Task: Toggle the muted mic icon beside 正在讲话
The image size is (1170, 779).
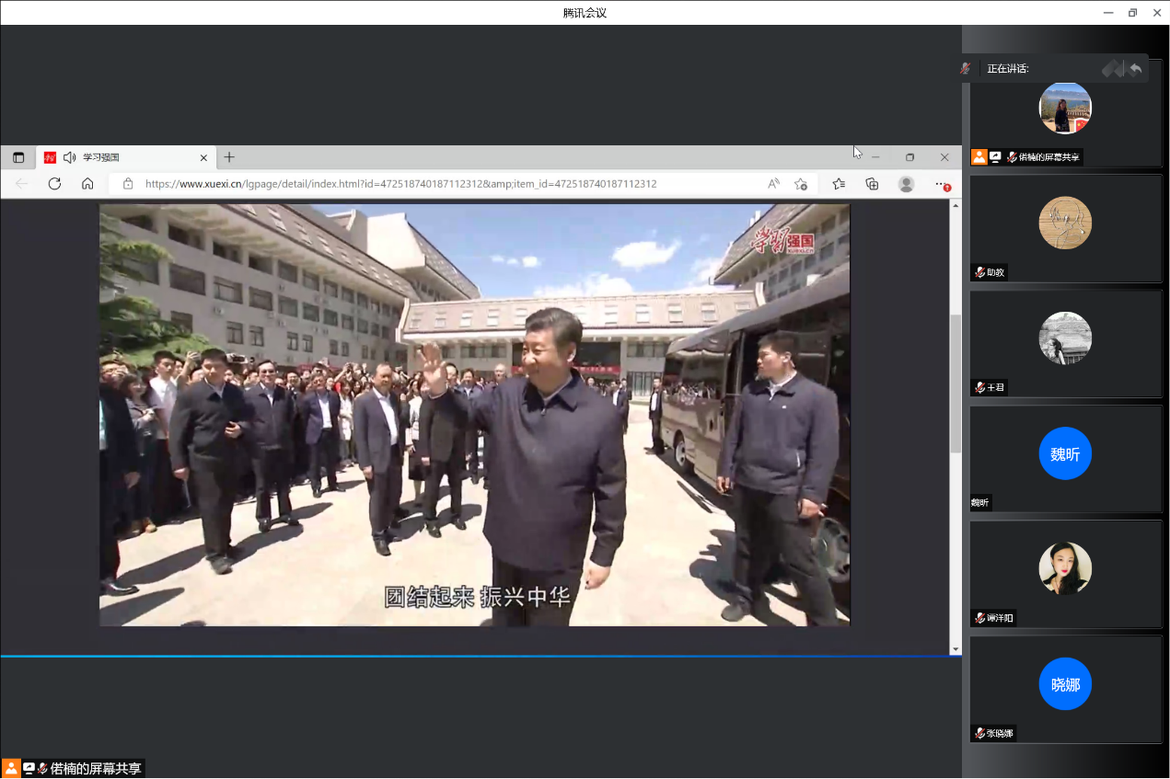Action: (966, 68)
